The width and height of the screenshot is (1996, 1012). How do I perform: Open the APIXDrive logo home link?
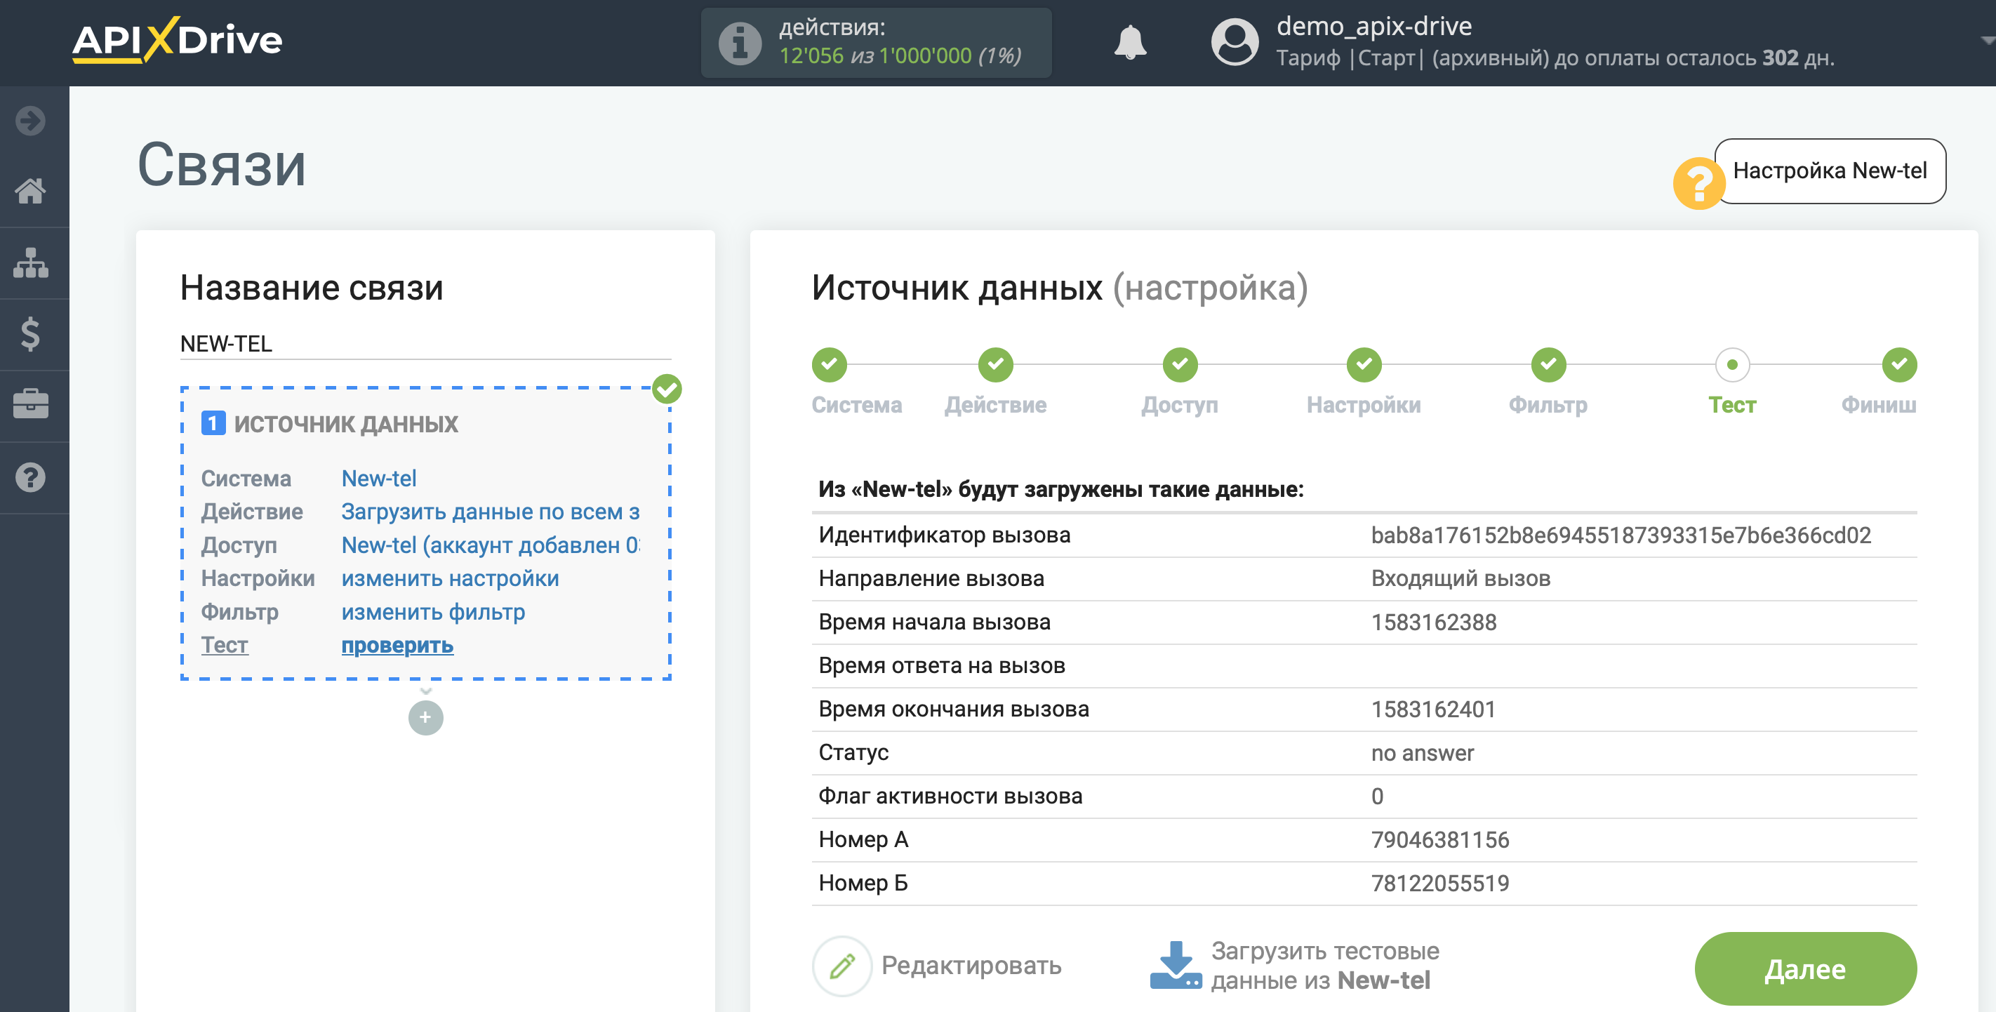178,39
